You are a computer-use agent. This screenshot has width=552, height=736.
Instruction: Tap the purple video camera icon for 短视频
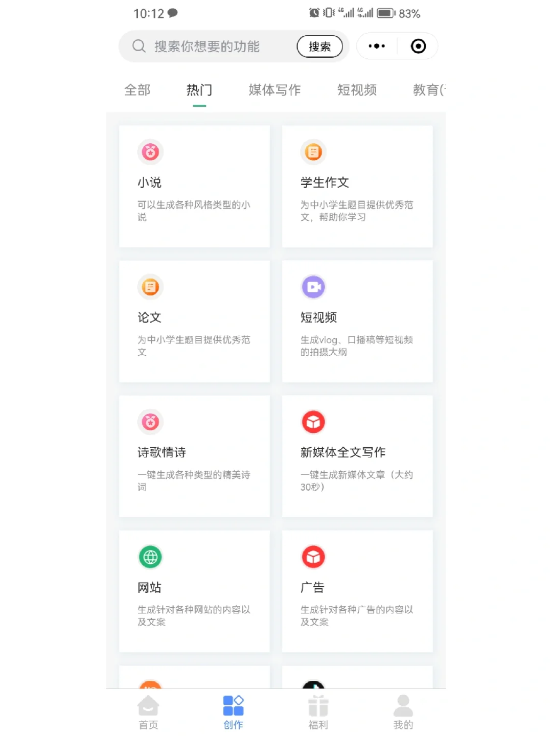313,287
